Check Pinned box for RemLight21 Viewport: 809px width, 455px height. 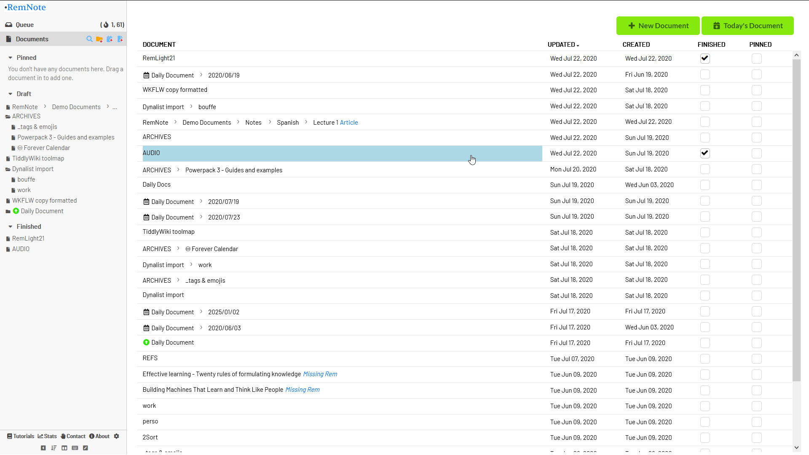click(x=757, y=59)
